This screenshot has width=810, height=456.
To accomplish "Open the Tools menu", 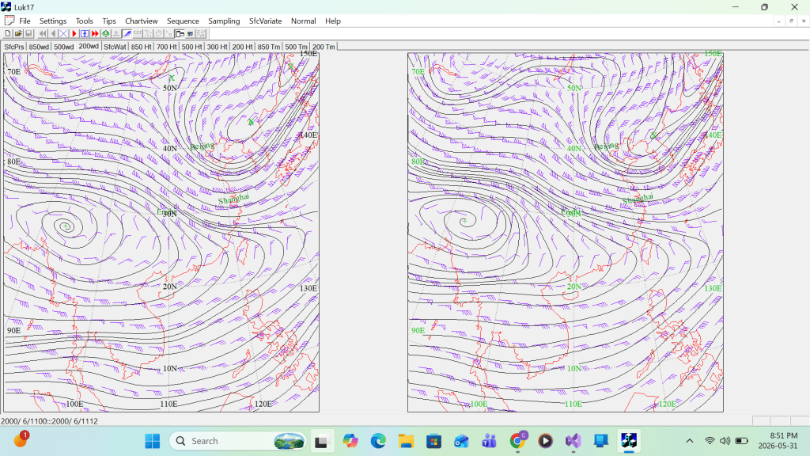I will pos(84,21).
